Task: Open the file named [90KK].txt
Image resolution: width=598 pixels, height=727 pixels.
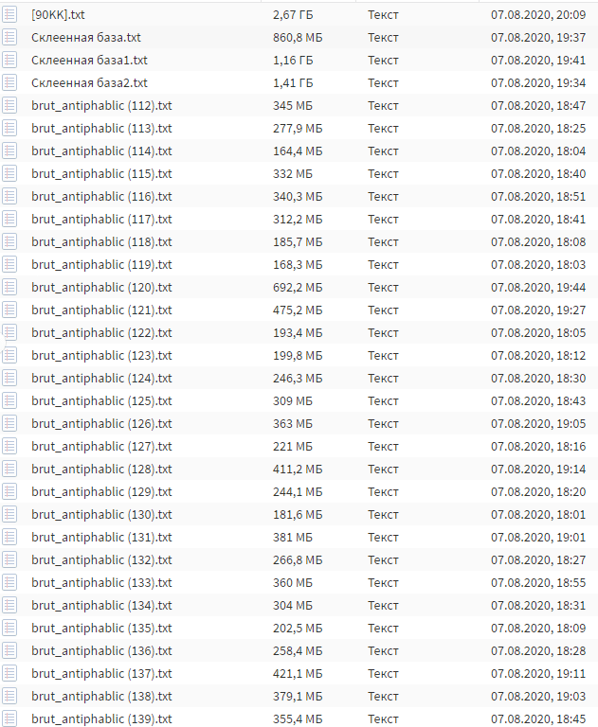Action: pyautogui.click(x=58, y=14)
